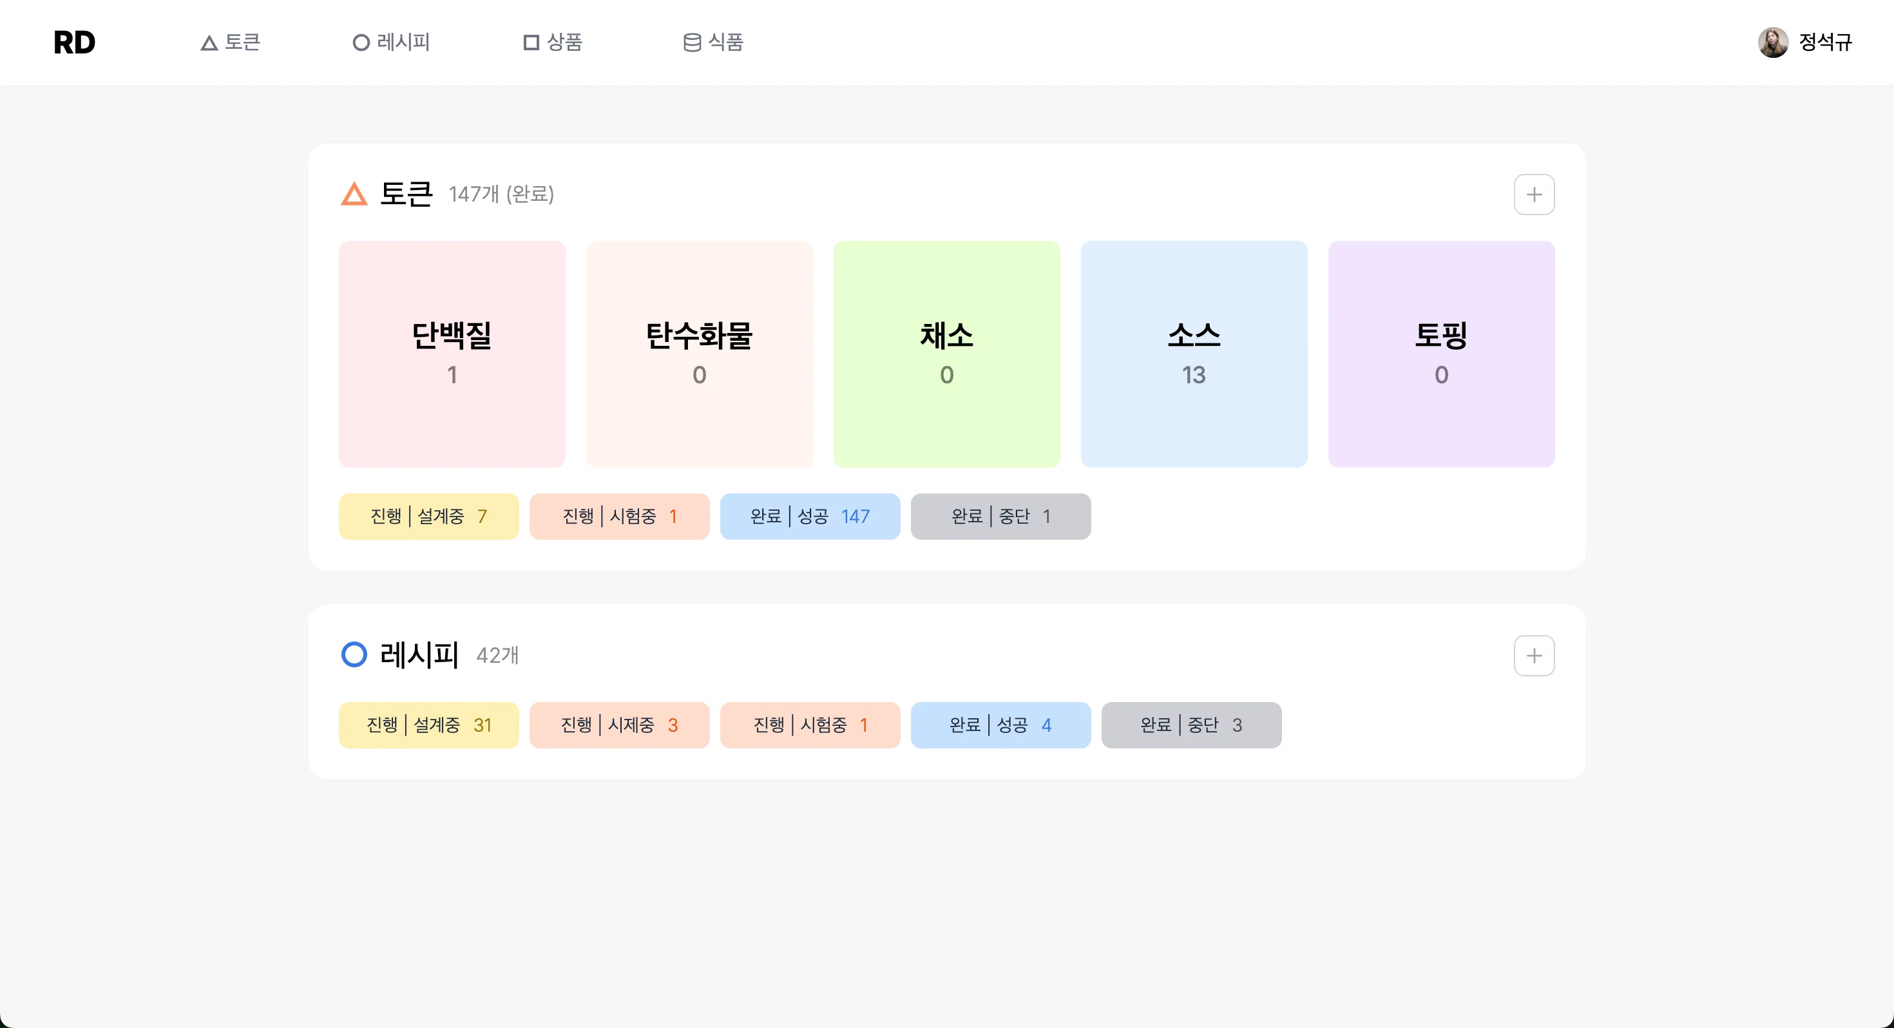Click the RD logo
This screenshot has width=1894, height=1028.
click(74, 43)
